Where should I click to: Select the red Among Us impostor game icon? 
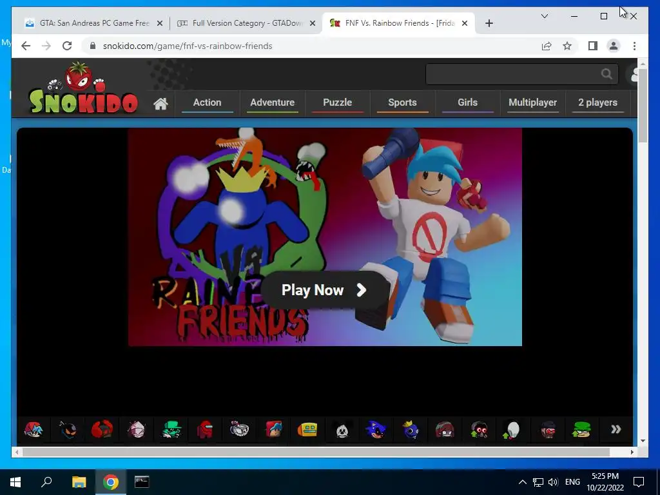point(205,429)
